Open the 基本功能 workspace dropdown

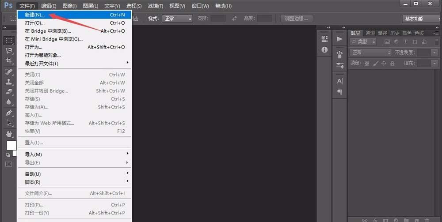point(421,19)
